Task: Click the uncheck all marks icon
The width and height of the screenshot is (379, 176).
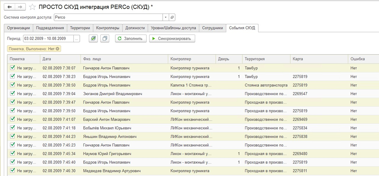Action: point(104,38)
